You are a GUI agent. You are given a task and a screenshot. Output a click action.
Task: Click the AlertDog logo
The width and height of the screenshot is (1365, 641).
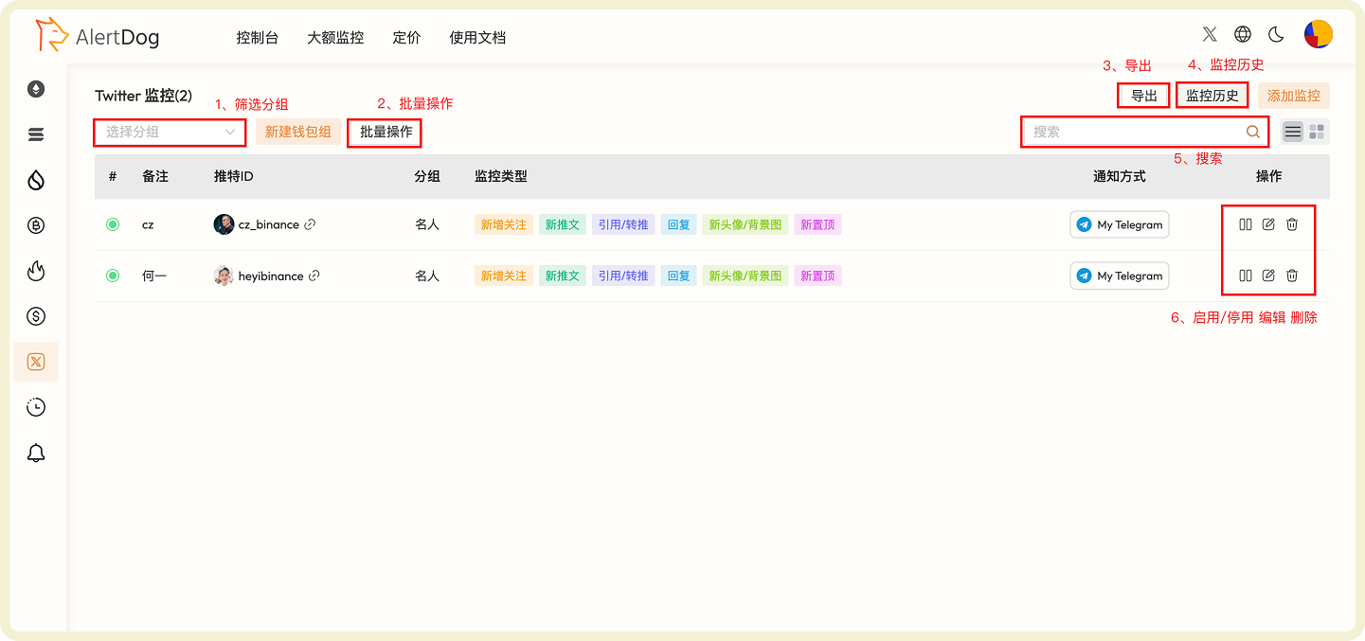tap(98, 36)
